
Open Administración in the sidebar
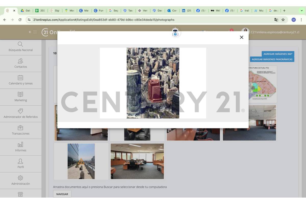pyautogui.click(x=21, y=181)
